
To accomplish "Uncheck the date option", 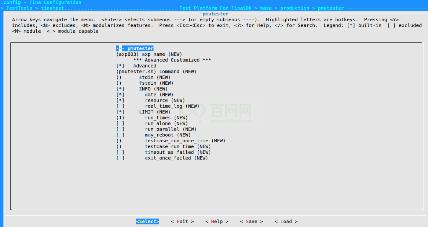I will 120,95.
